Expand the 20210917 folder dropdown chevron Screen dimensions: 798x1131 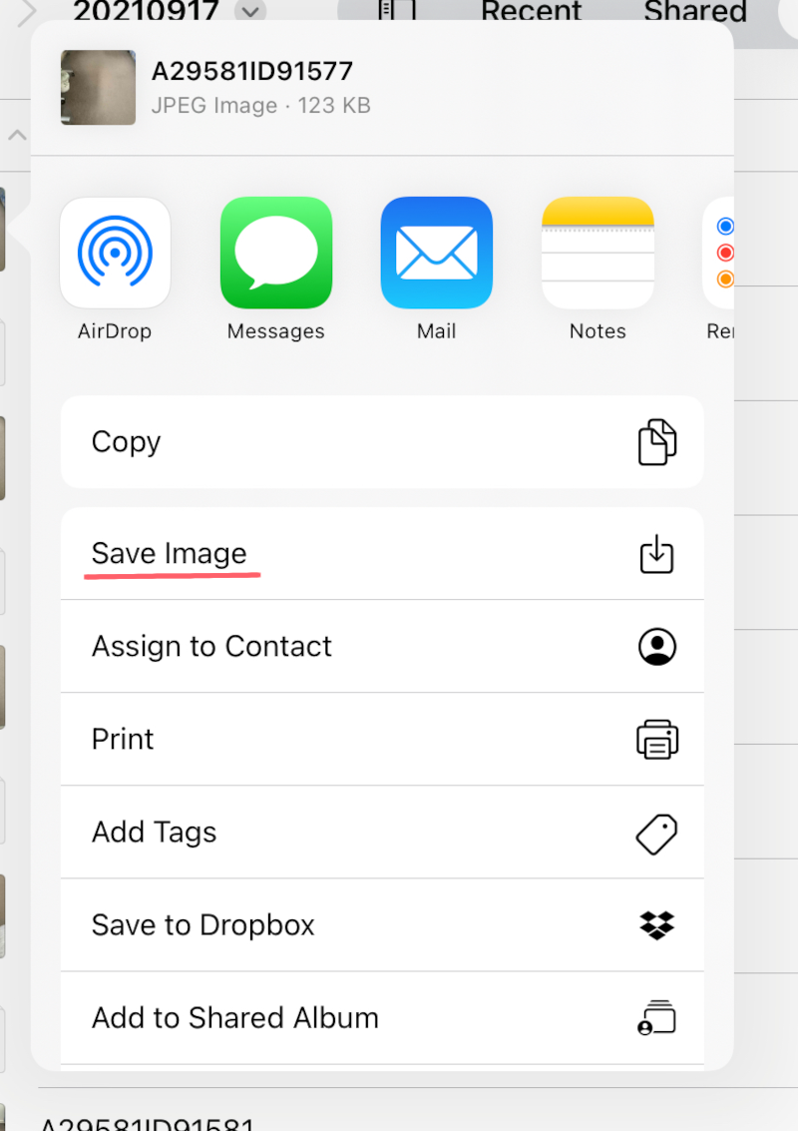250,11
